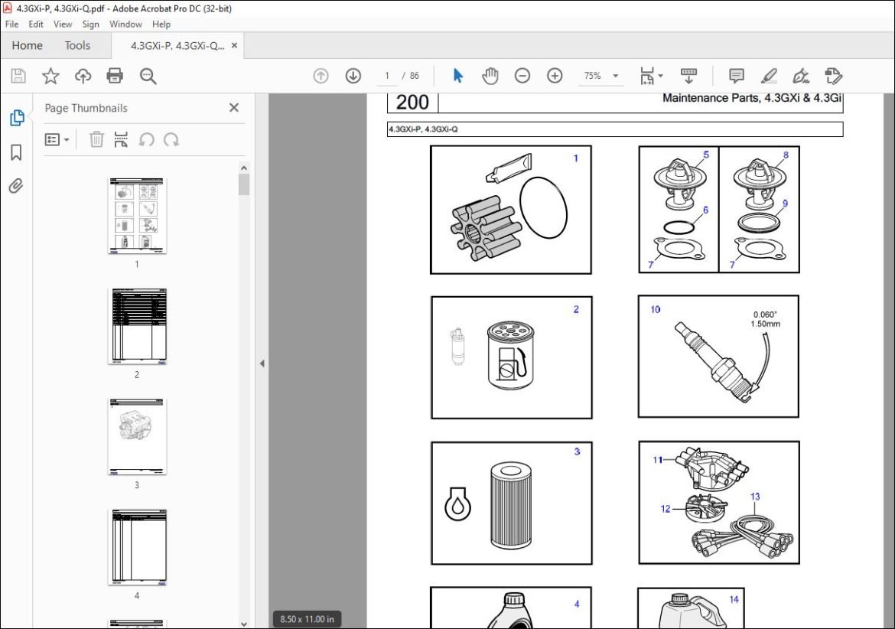Screen dimensions: 895x629
Task: Open the View menu
Action: click(63, 24)
